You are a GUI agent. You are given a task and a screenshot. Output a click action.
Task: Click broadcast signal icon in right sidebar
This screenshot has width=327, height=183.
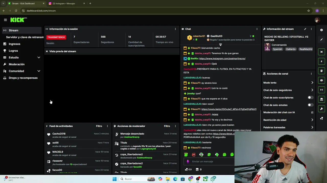click(x=321, y=90)
